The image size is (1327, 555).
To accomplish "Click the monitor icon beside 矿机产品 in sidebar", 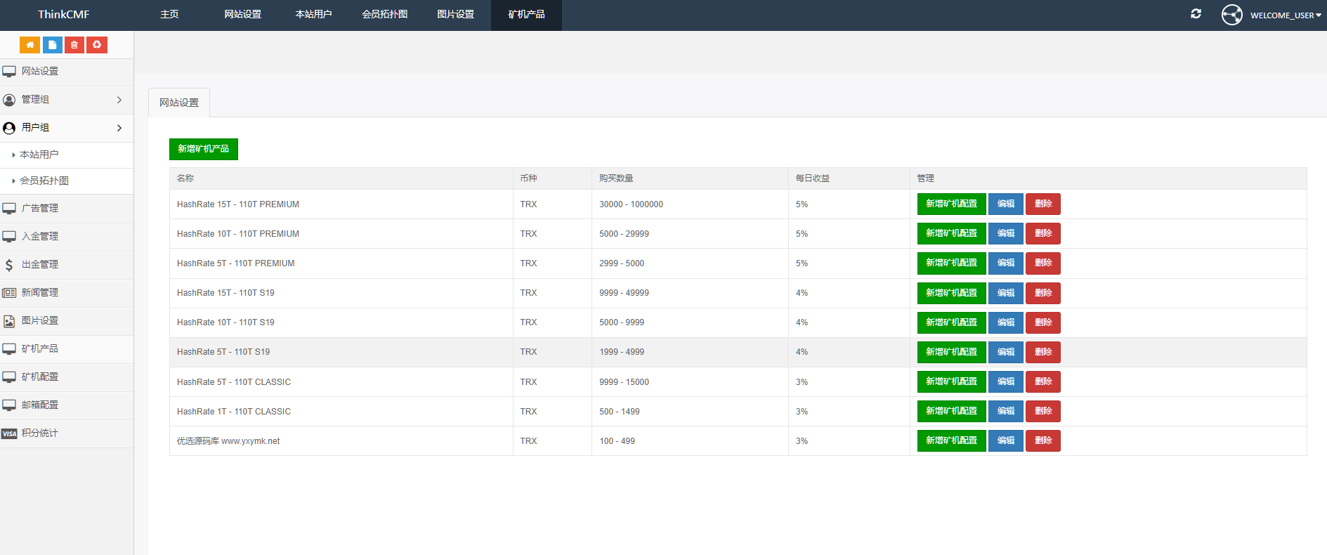I will coord(9,349).
